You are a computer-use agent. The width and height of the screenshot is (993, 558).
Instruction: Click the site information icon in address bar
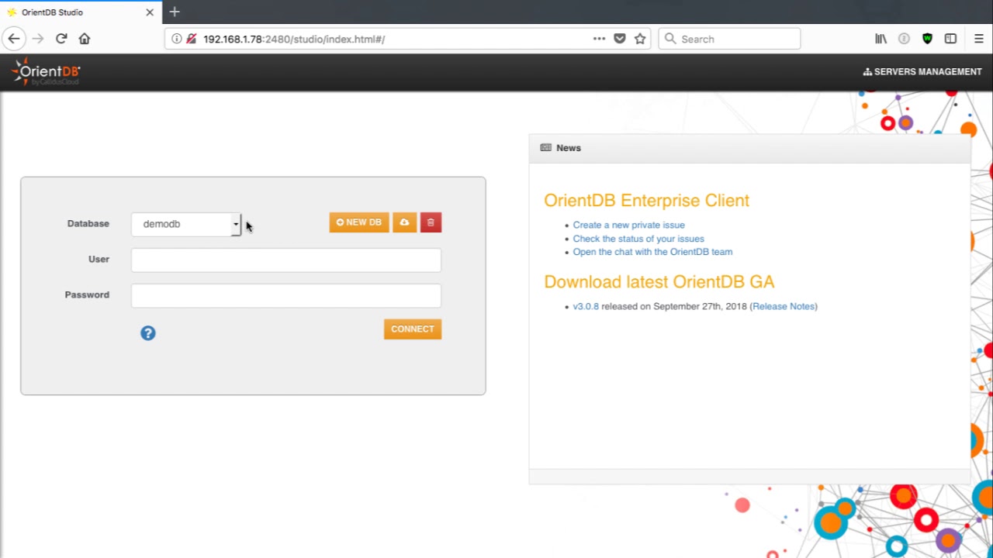pos(177,39)
